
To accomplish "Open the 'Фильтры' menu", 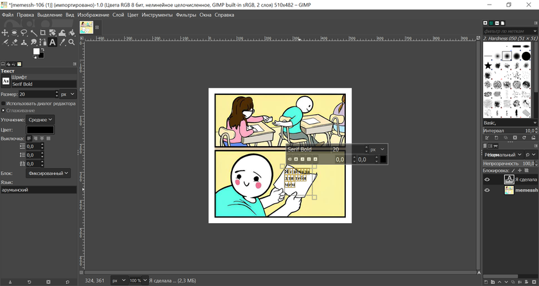I will (x=186, y=15).
